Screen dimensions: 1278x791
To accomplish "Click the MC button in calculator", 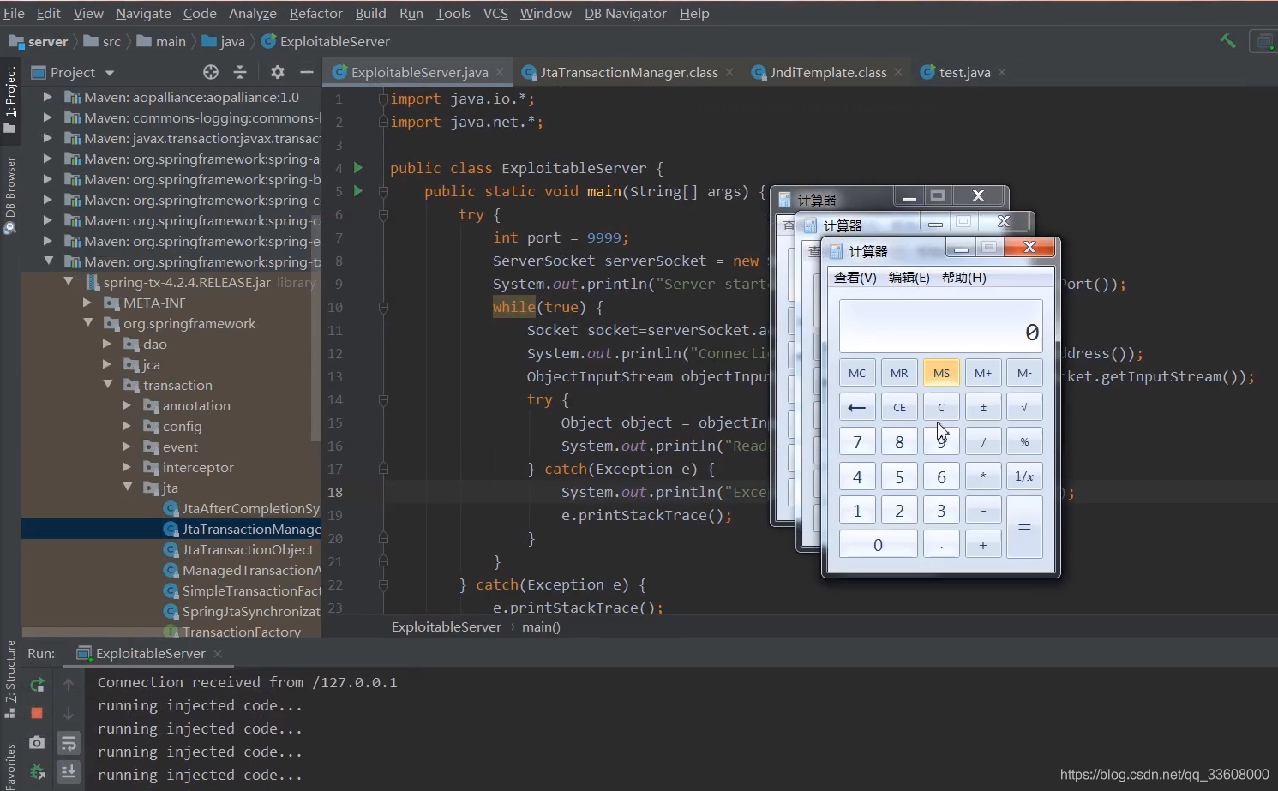I will (856, 373).
